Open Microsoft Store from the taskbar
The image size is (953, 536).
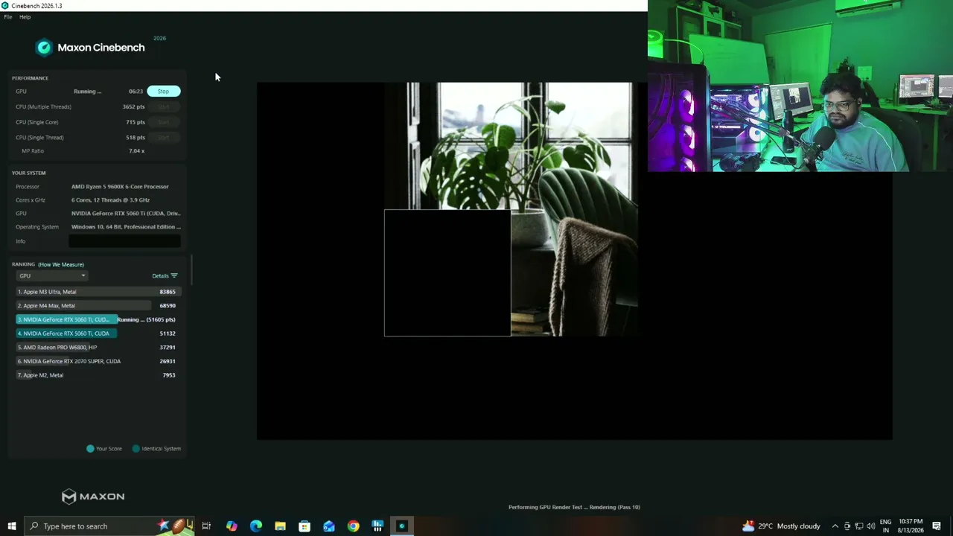(305, 526)
